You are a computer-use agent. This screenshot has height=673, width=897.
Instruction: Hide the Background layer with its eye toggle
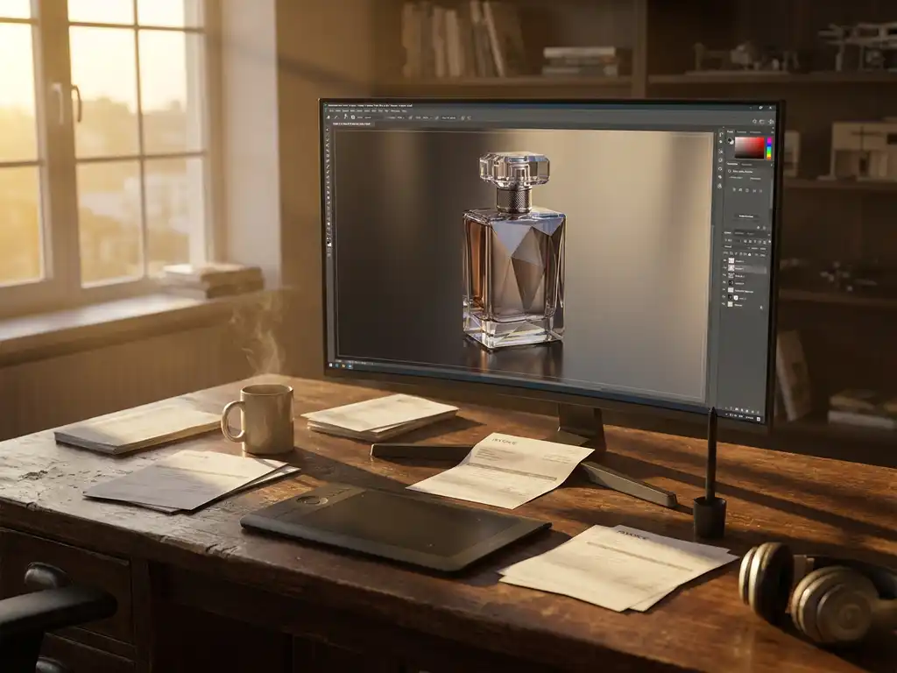tap(724, 303)
